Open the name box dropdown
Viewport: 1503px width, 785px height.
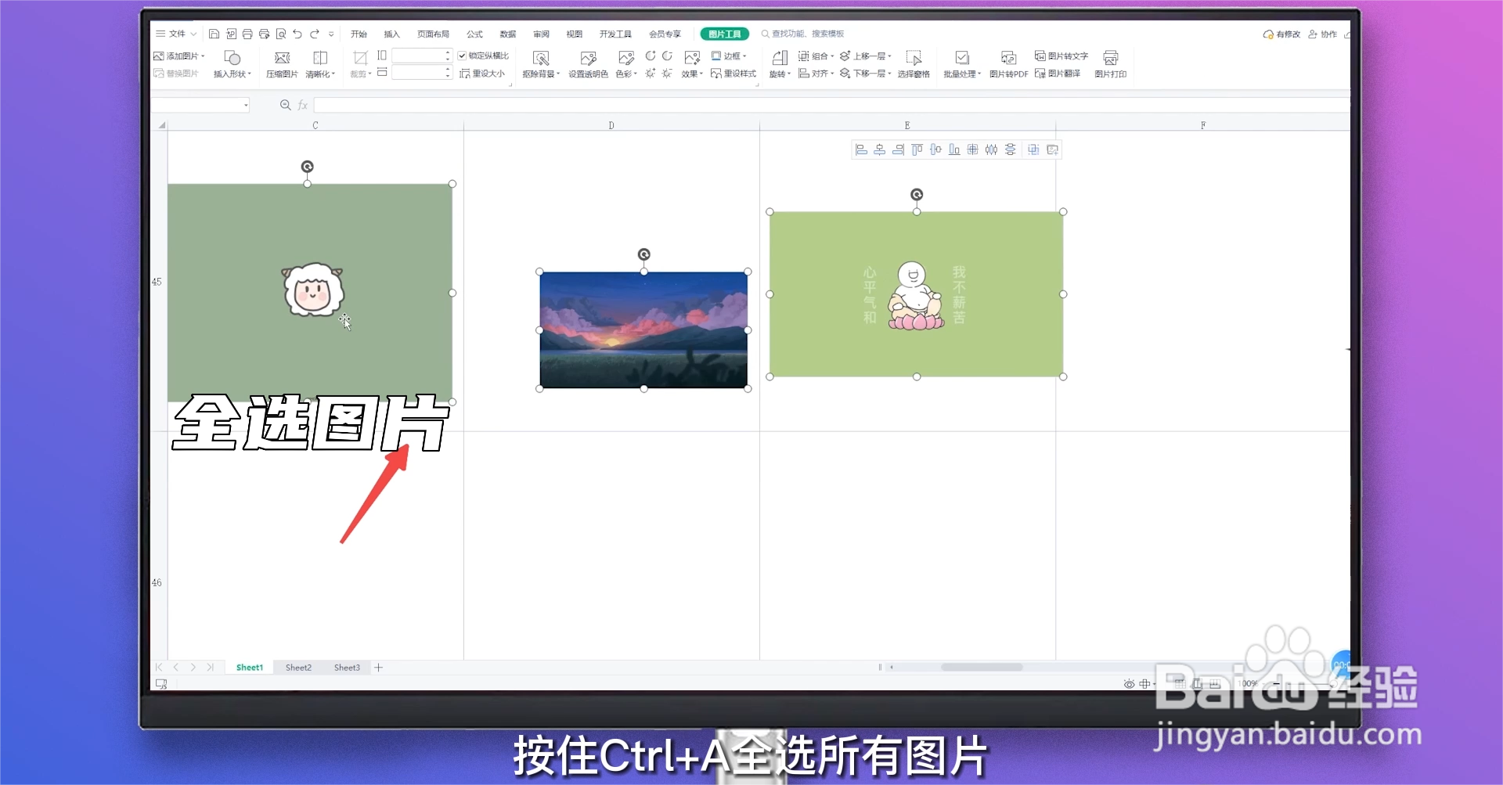point(246,105)
